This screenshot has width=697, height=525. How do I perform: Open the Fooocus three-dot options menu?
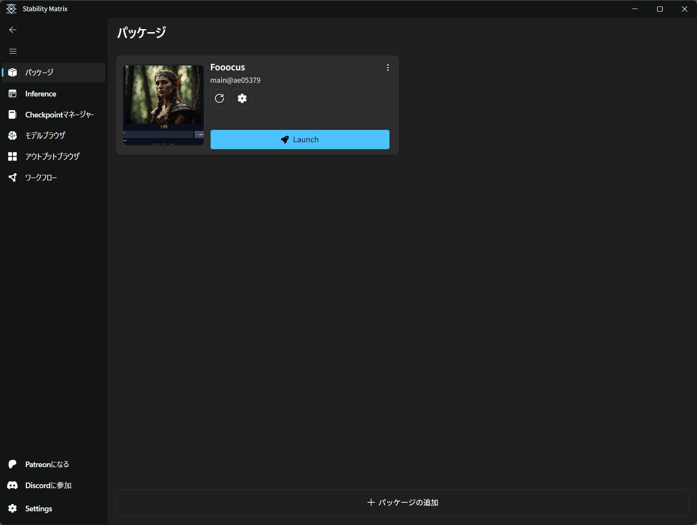click(388, 68)
